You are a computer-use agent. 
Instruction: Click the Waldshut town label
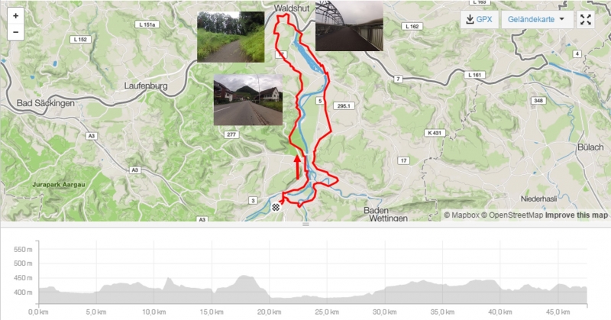[292, 8]
